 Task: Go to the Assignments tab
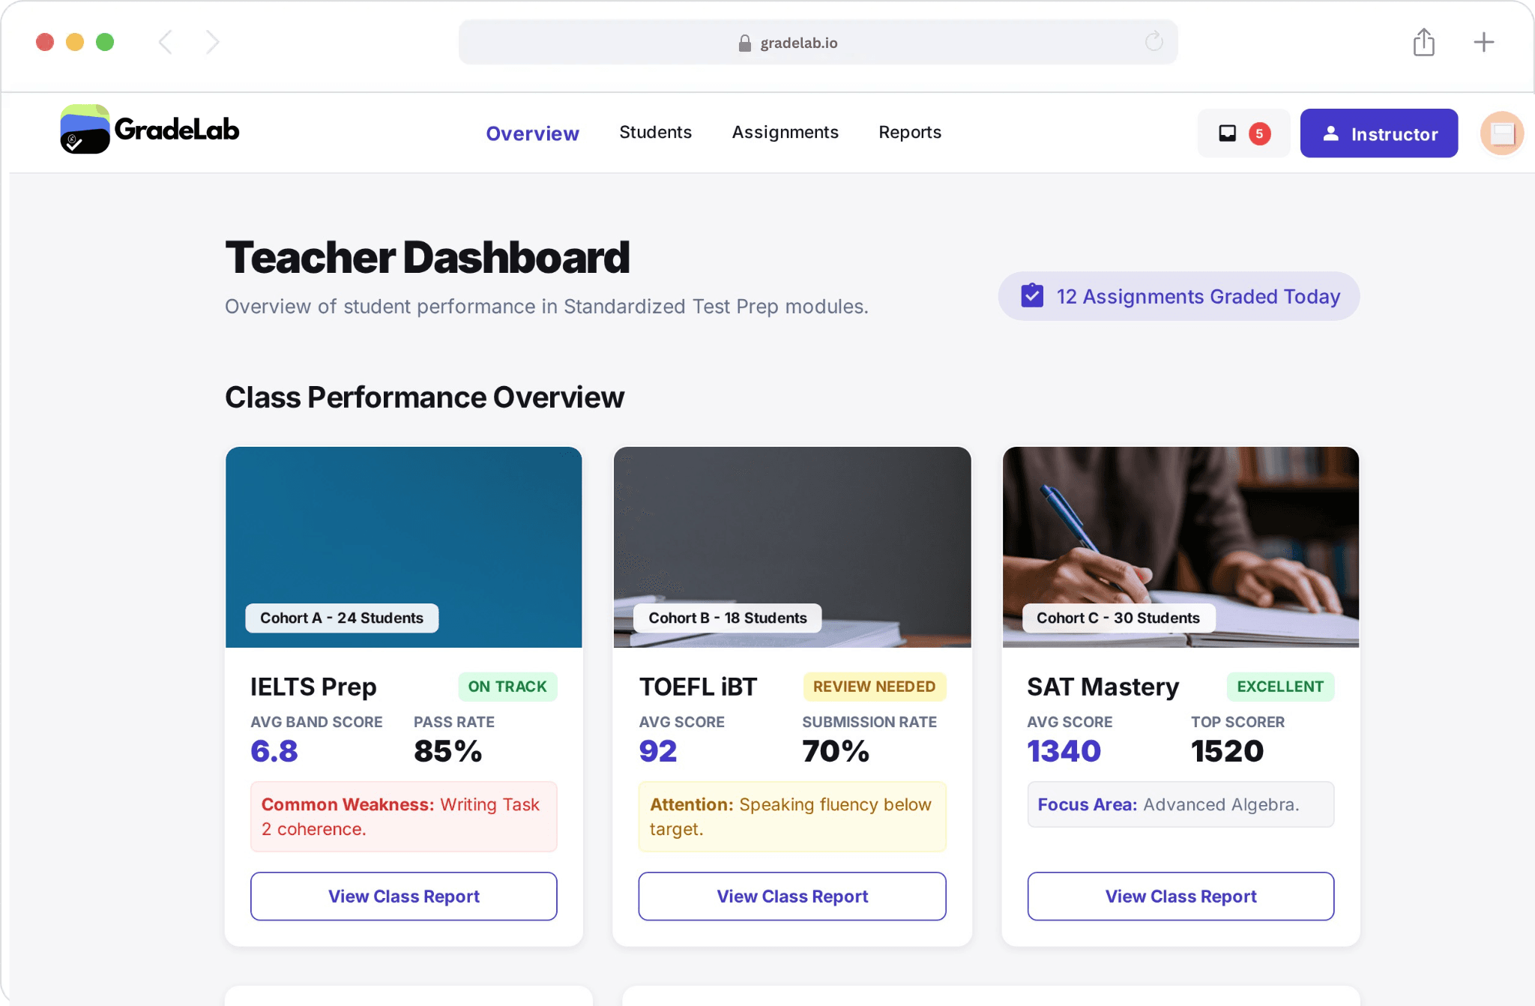click(x=785, y=133)
